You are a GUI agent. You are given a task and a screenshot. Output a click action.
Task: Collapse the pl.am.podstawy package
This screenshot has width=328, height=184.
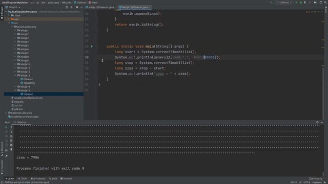(12, 27)
